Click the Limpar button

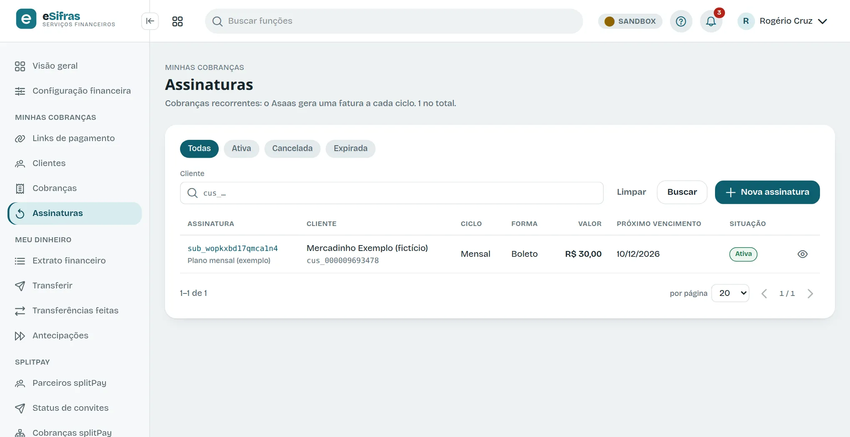pyautogui.click(x=631, y=192)
